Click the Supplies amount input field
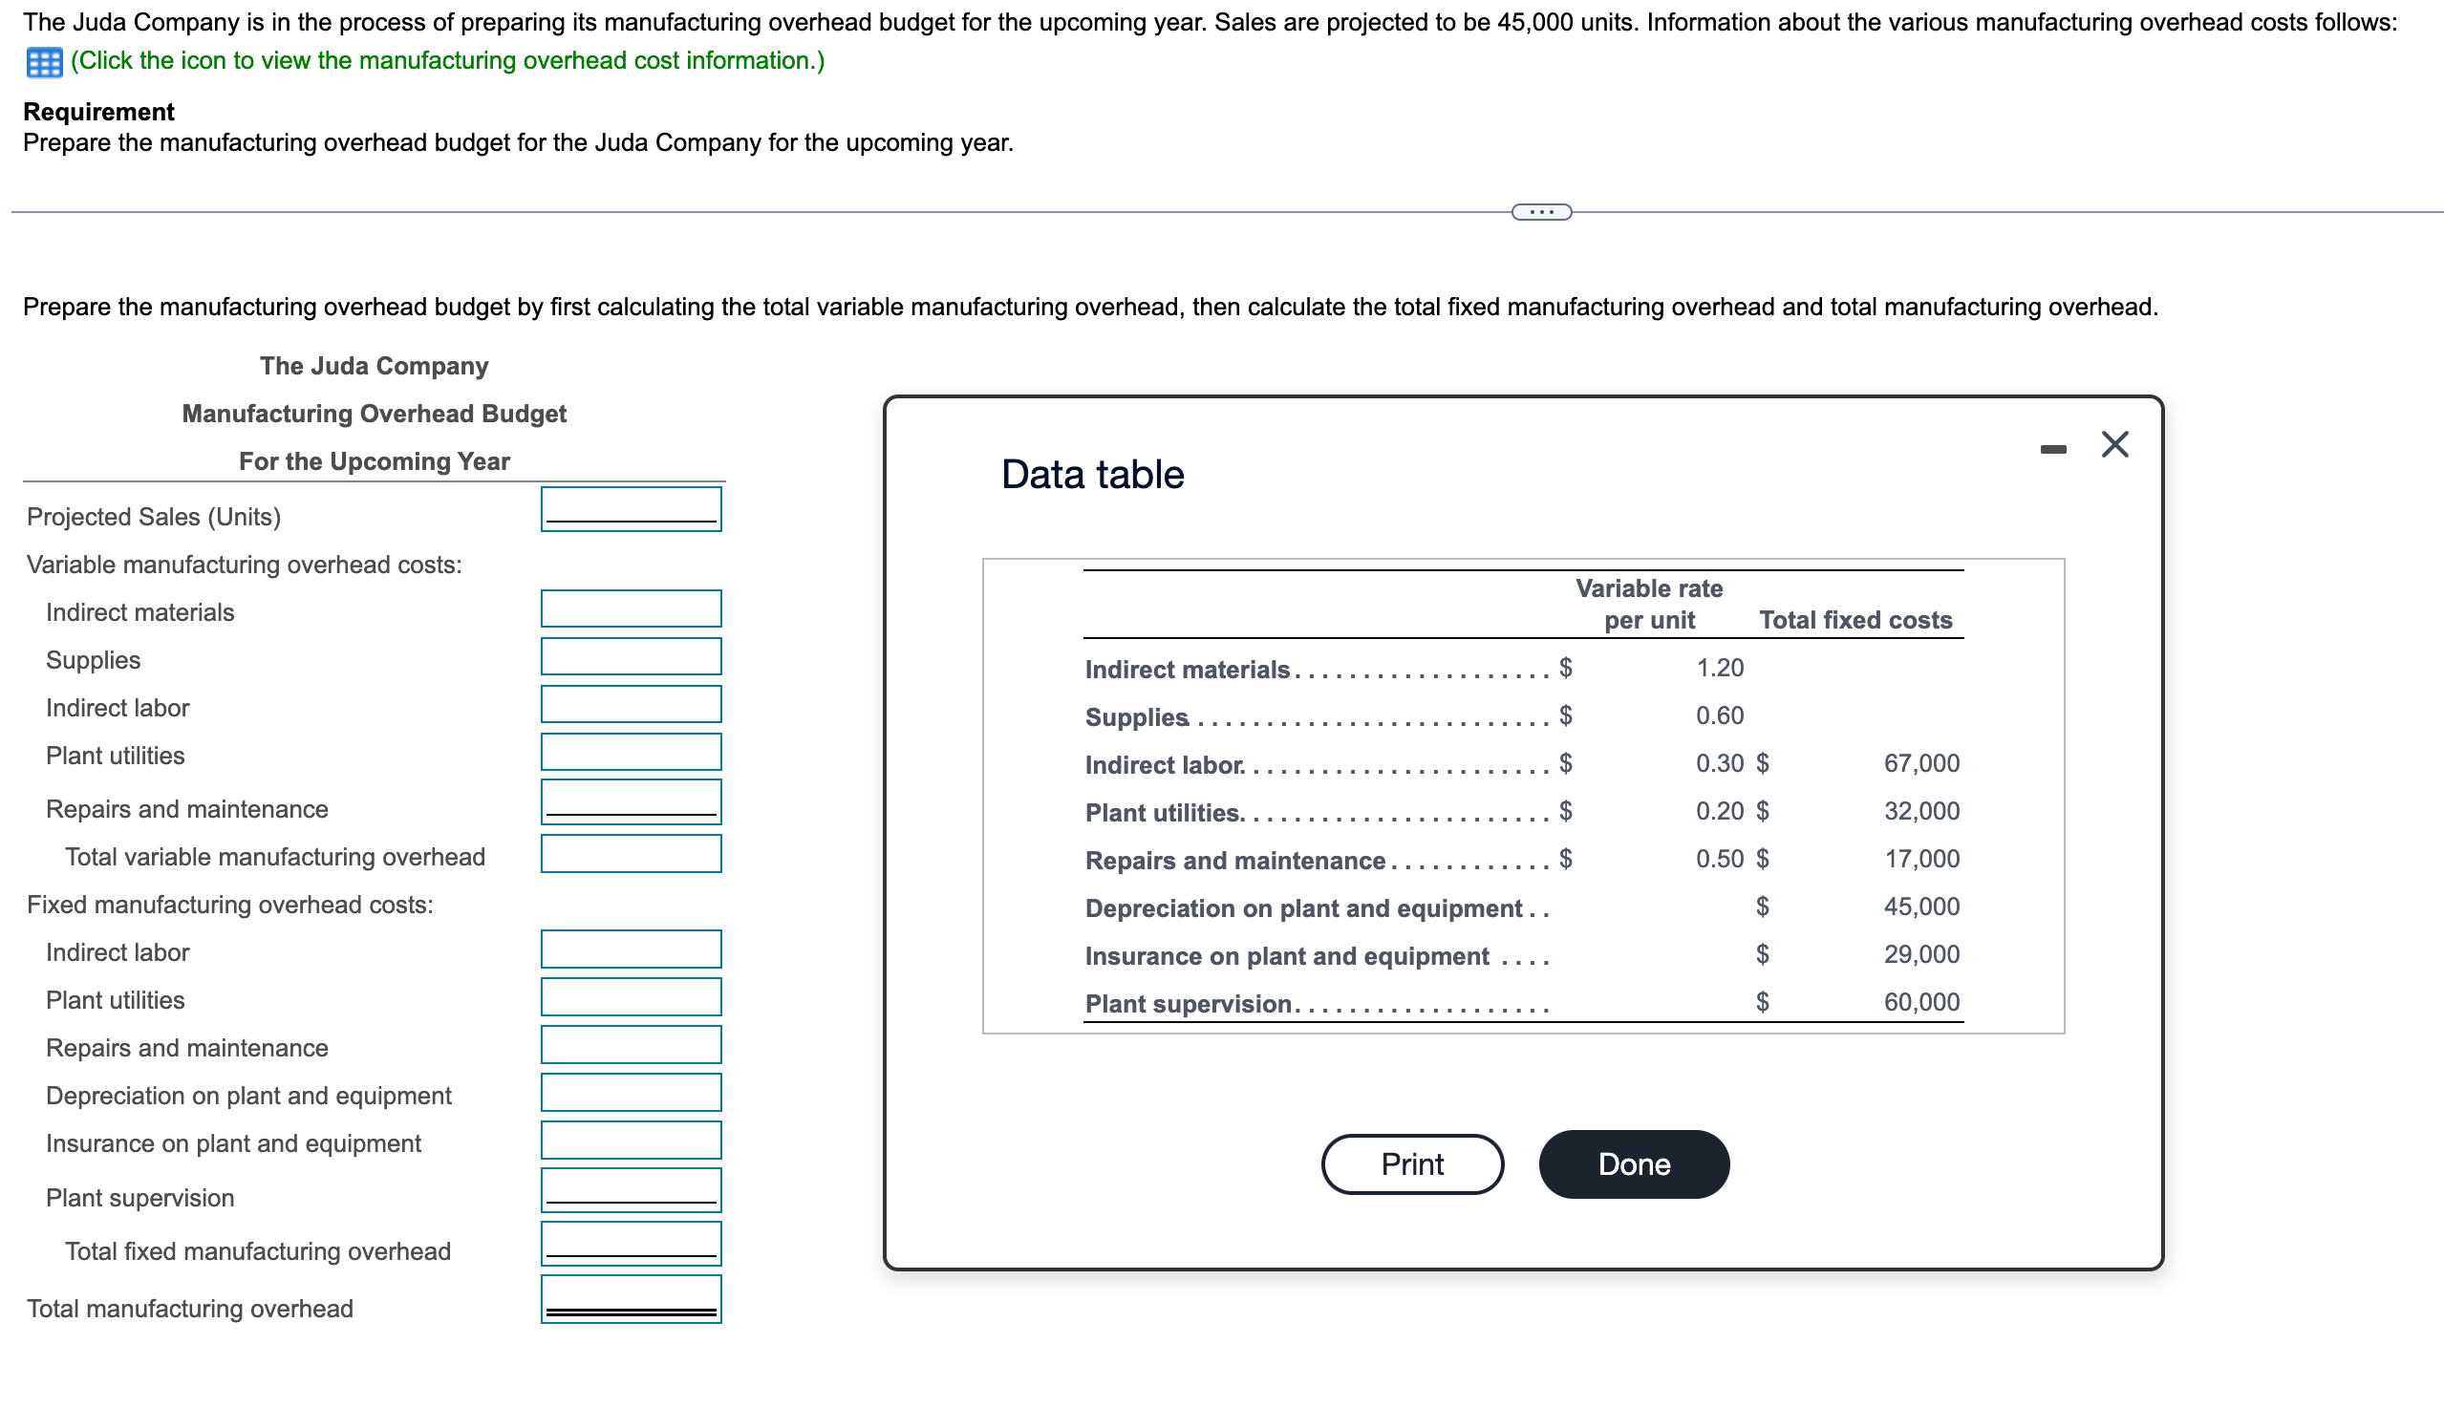The image size is (2444, 1408). pos(631,656)
